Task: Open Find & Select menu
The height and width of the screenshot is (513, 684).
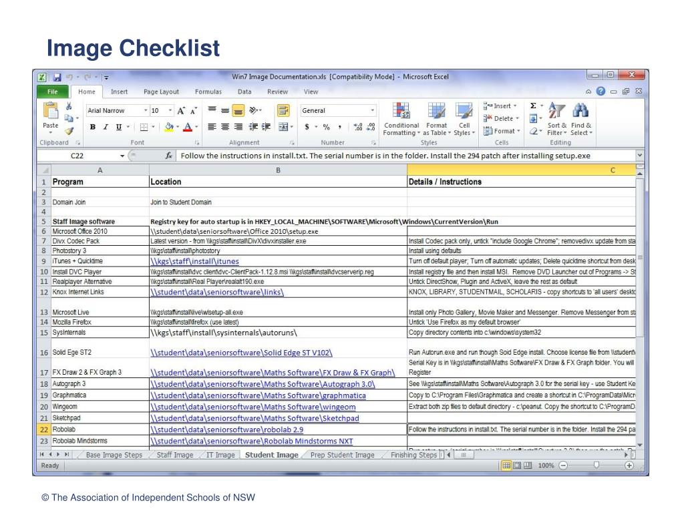Action: click(581, 119)
